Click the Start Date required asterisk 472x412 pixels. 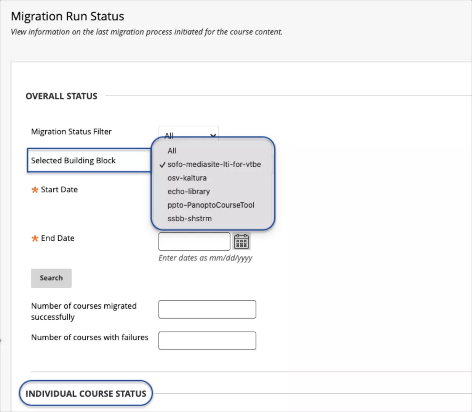pyautogui.click(x=35, y=190)
